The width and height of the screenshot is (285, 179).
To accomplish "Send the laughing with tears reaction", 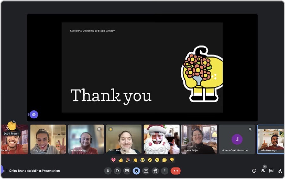I will [x=142, y=160].
